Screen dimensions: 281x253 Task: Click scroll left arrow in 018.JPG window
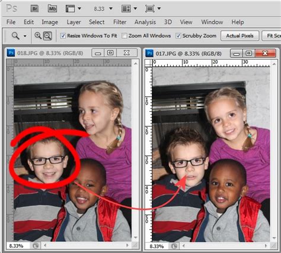point(45,245)
